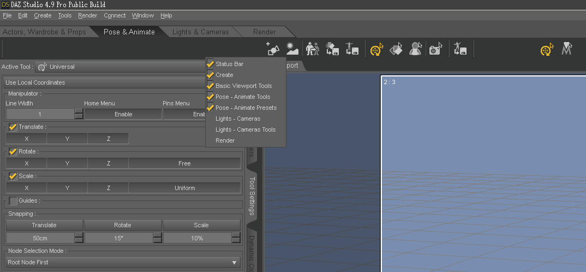
Task: Open the Pins Menu dropdown
Action: [184, 114]
